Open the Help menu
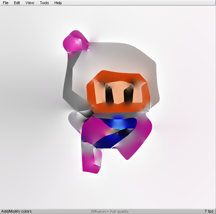Screen dimensions: 216x214 pos(58,3)
